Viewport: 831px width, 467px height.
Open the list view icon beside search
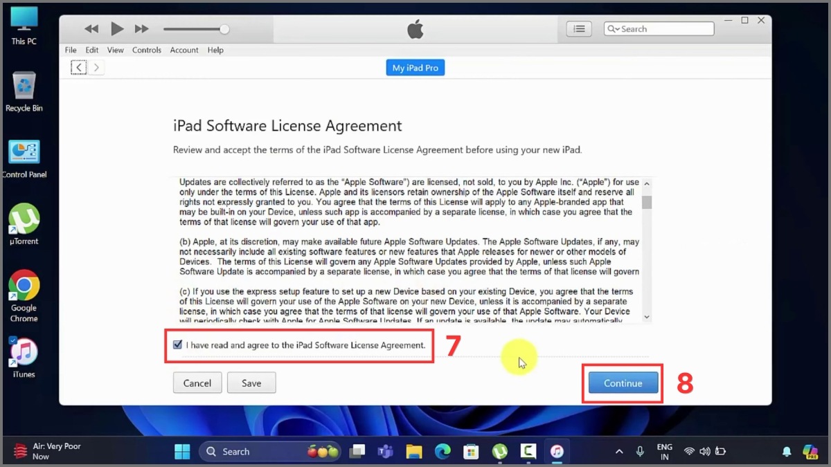[579, 29]
